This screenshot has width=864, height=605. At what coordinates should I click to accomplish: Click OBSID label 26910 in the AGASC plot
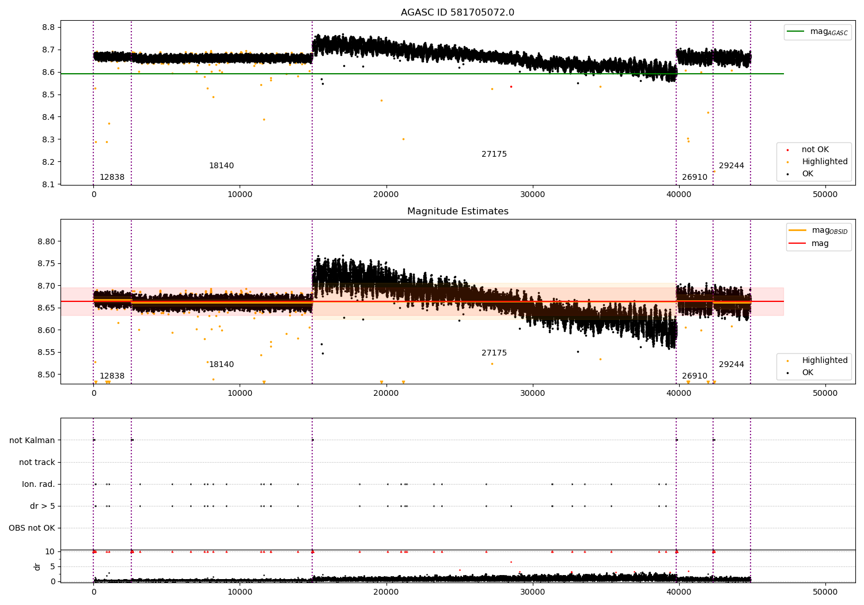coord(695,177)
